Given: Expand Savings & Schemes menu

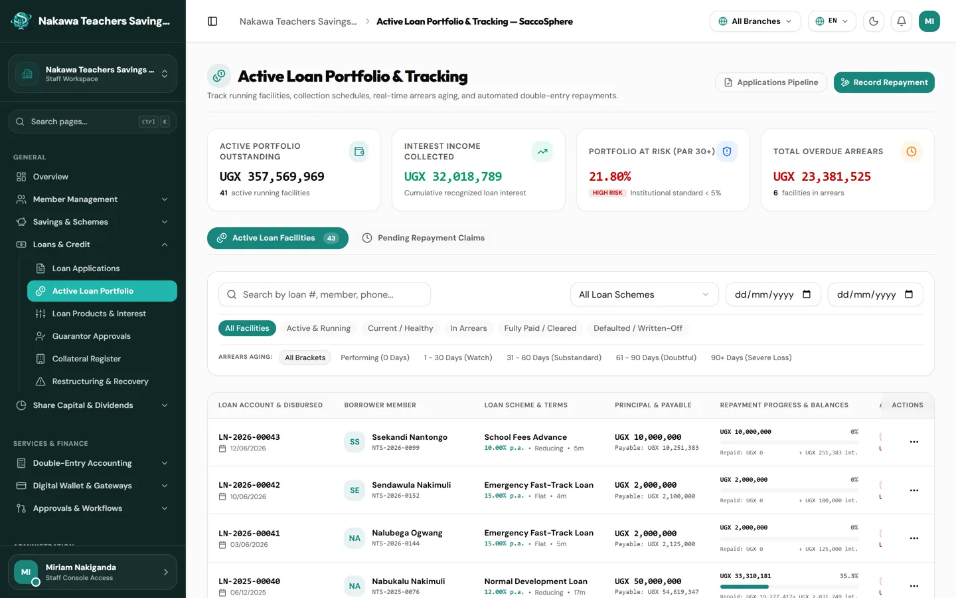Looking at the screenshot, I should click(x=92, y=222).
